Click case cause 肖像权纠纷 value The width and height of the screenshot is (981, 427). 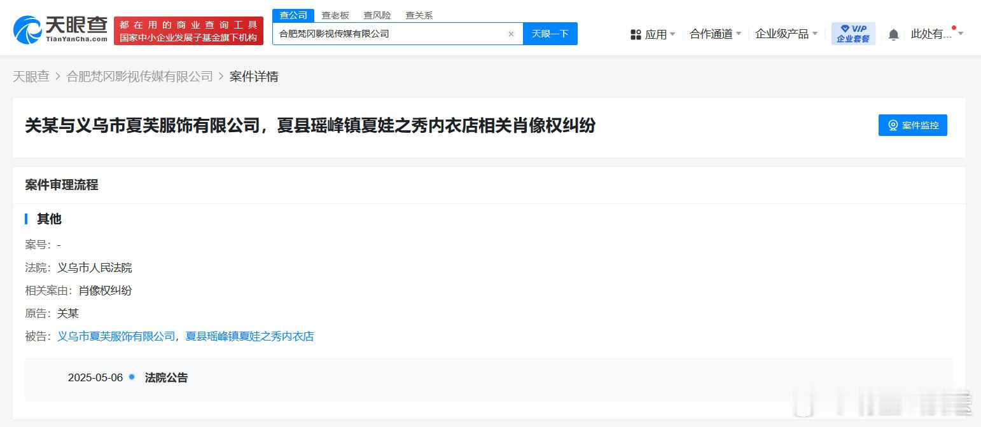coord(105,290)
